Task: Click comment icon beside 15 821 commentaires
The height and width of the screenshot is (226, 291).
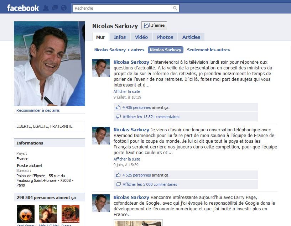Action: 118,117
